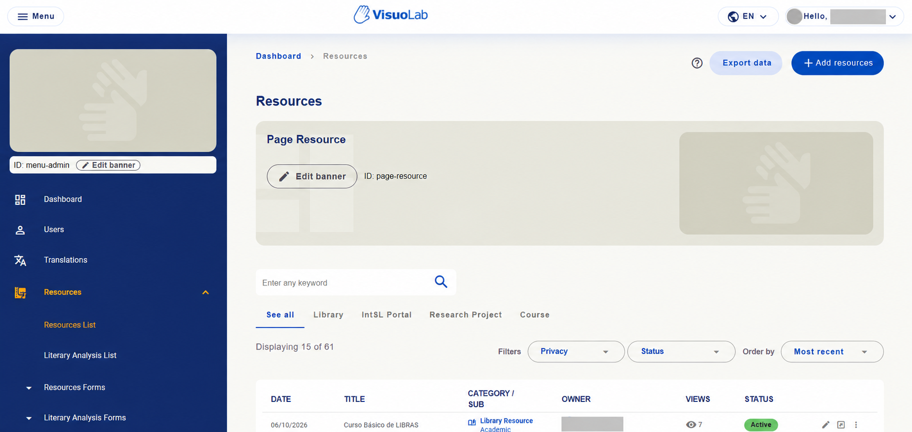Switch to the IntSL Portal tab
This screenshot has width=912, height=432.
(387, 315)
